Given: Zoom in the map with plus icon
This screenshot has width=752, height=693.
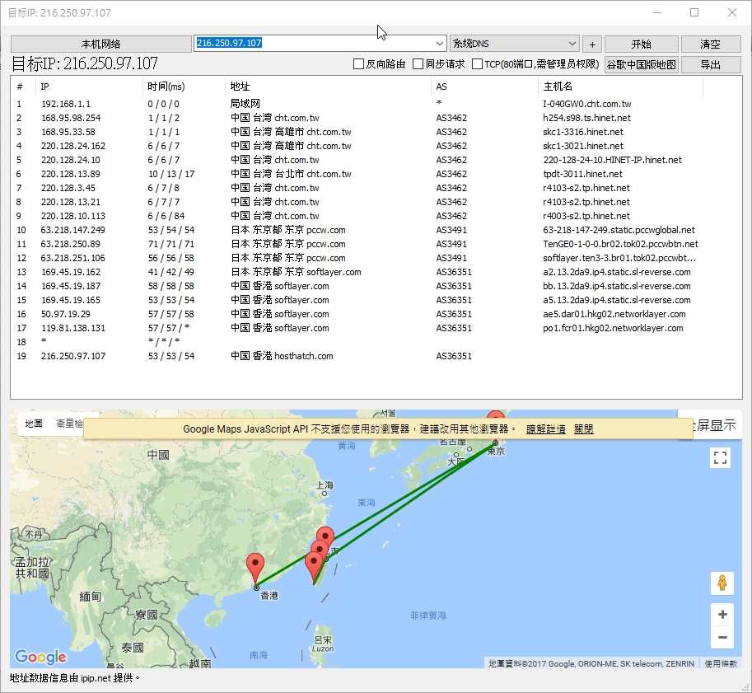Looking at the screenshot, I should pyautogui.click(x=722, y=614).
